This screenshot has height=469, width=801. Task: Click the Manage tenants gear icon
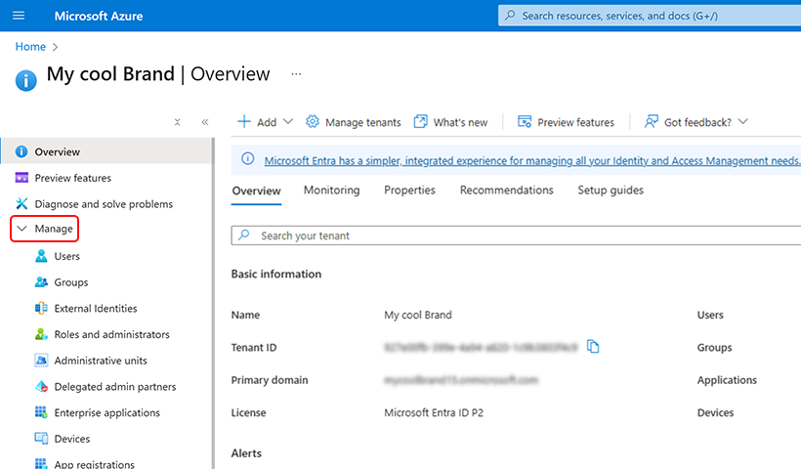[313, 121]
